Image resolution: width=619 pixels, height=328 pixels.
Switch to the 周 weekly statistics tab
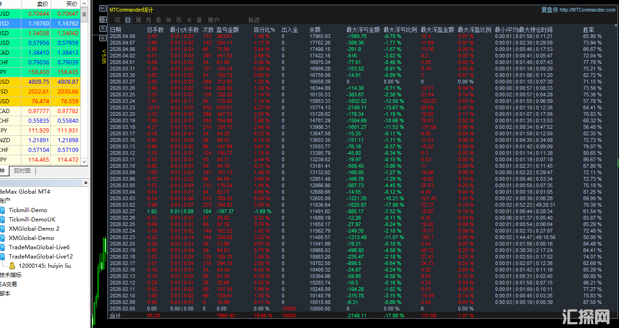[138, 20]
